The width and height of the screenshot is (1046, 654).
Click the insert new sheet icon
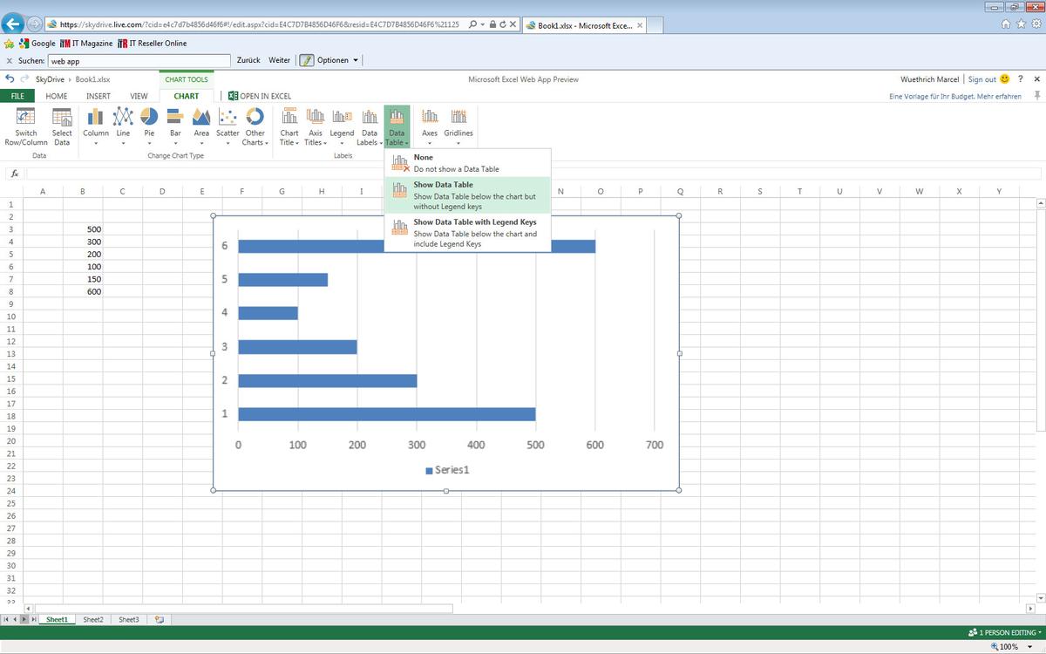[159, 619]
